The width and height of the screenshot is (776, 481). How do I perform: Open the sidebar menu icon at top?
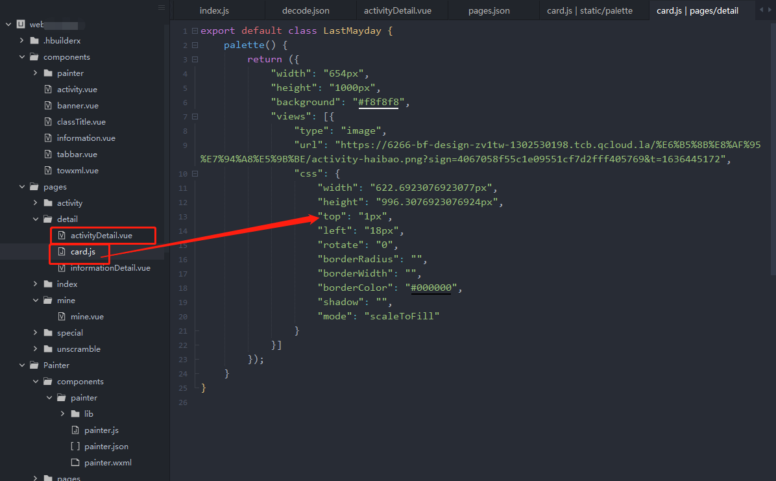162,7
